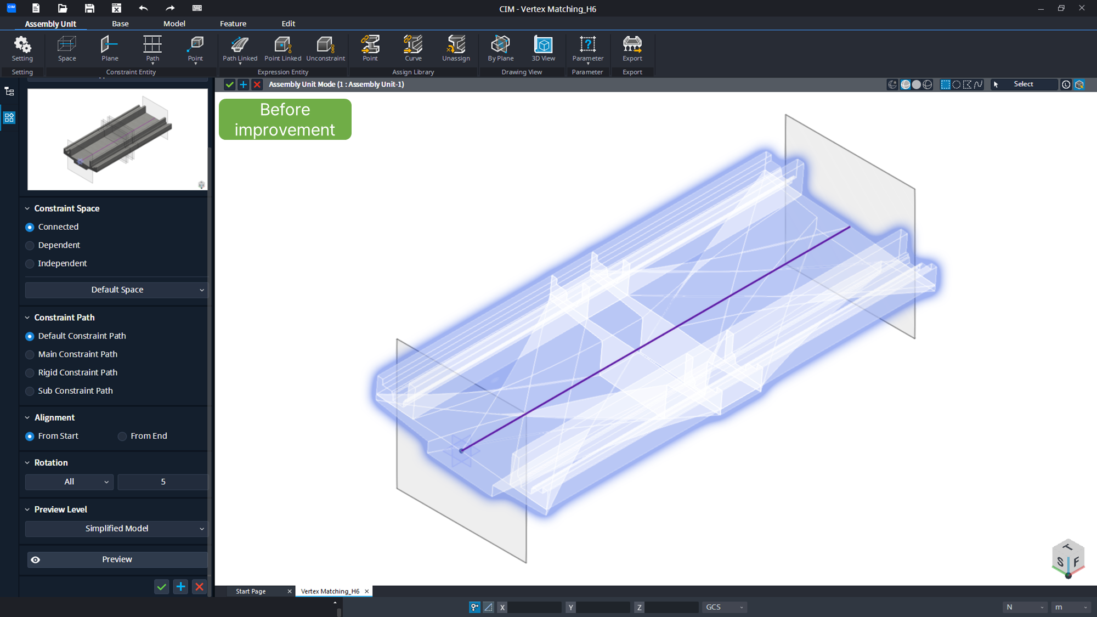
Task: Select the circle selection mode
Action: point(956,84)
